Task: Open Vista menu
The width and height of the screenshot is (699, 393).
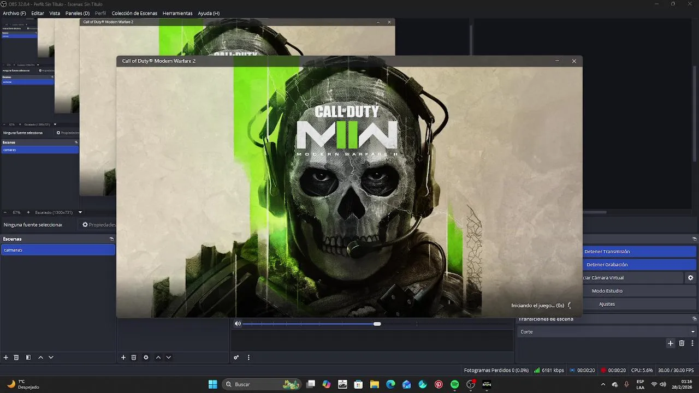Action: pyautogui.click(x=55, y=13)
